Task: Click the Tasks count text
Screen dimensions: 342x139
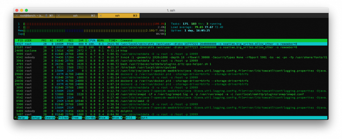Action: point(196,24)
